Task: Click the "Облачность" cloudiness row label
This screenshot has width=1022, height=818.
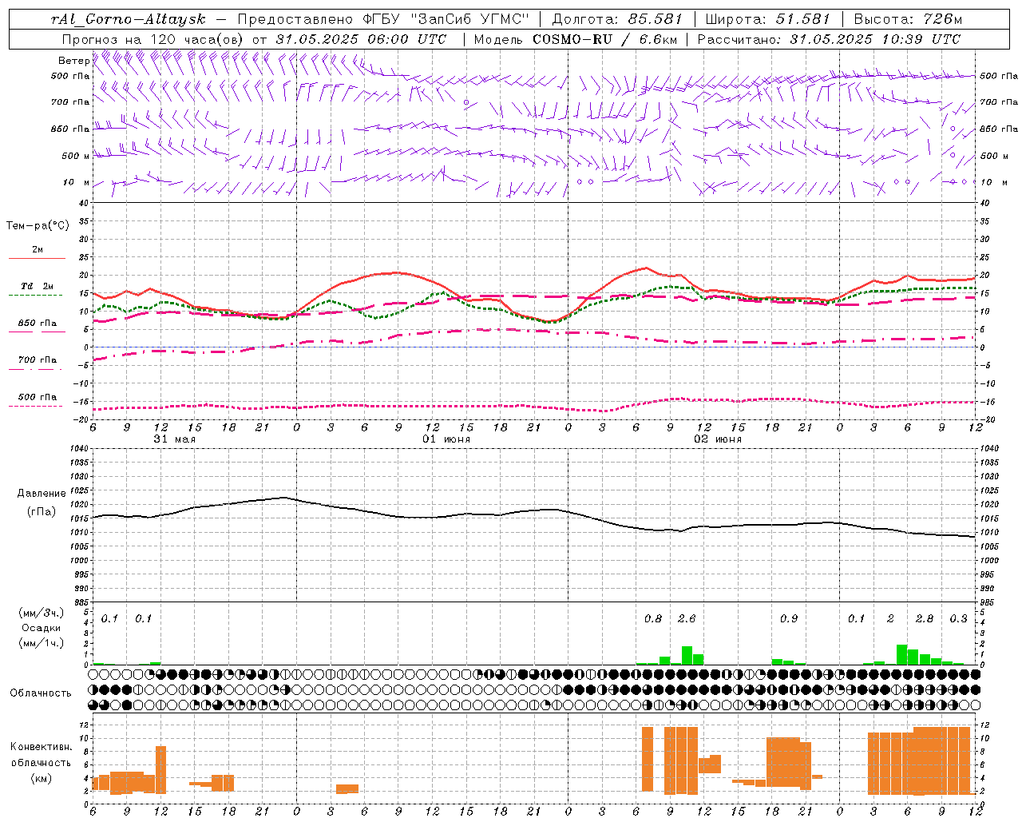Action: pos(41,693)
